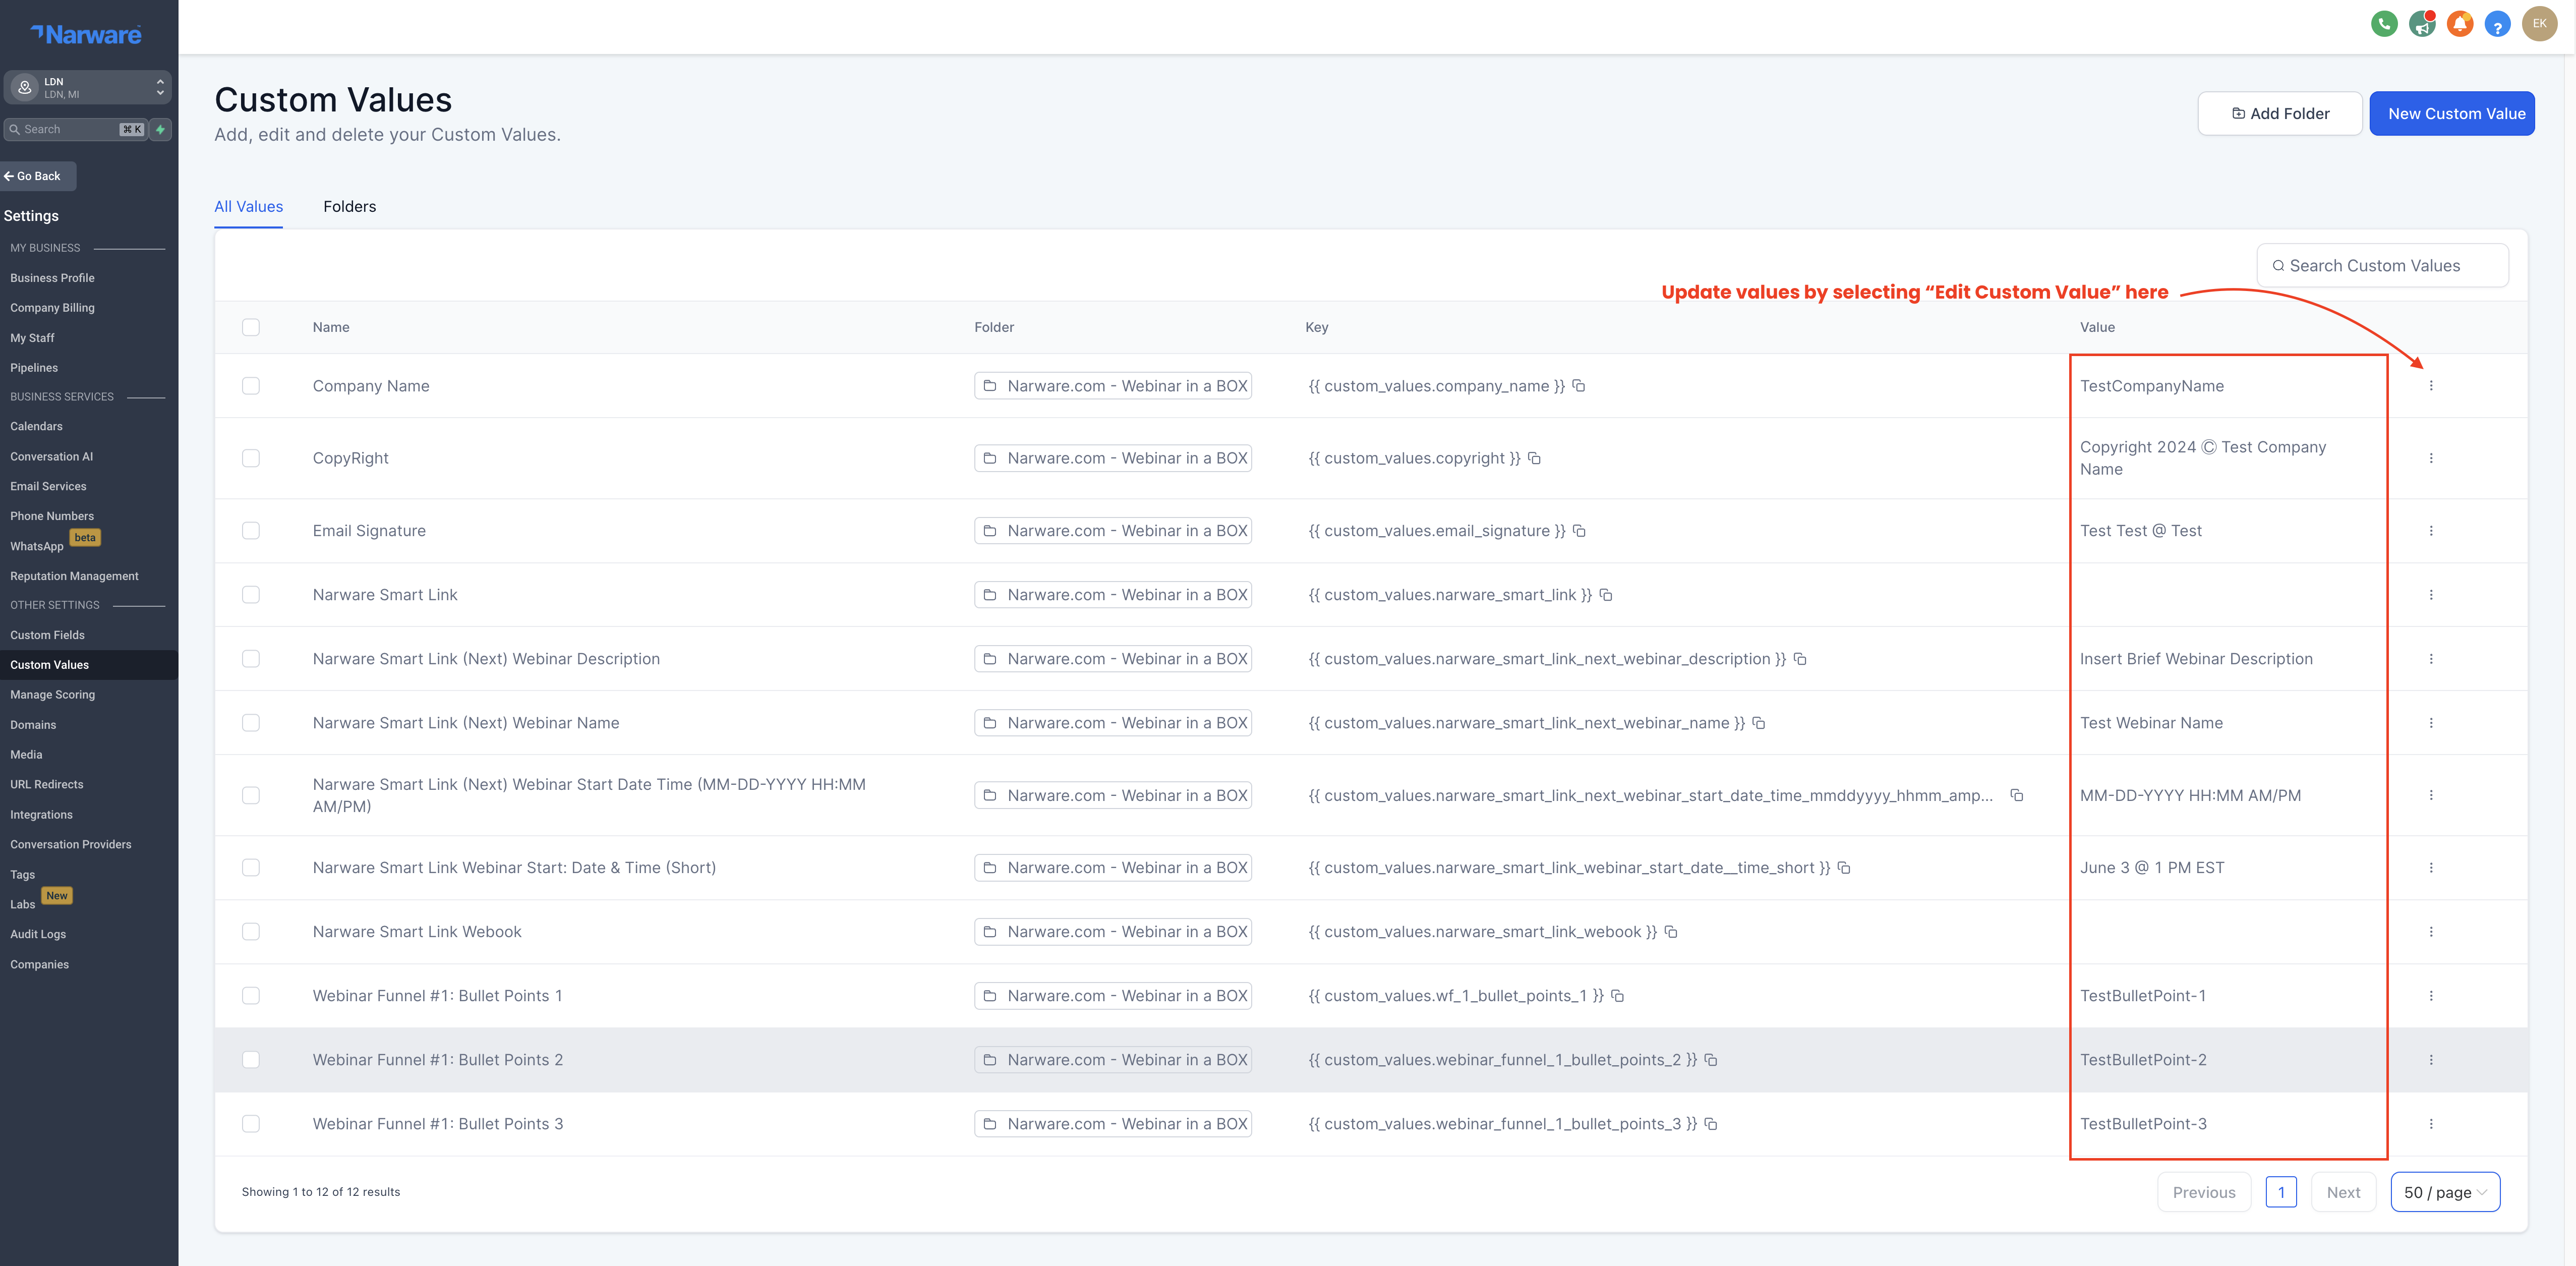Image resolution: width=2576 pixels, height=1266 pixels.
Task: Click the green phone dialer icon
Action: click(x=2384, y=24)
